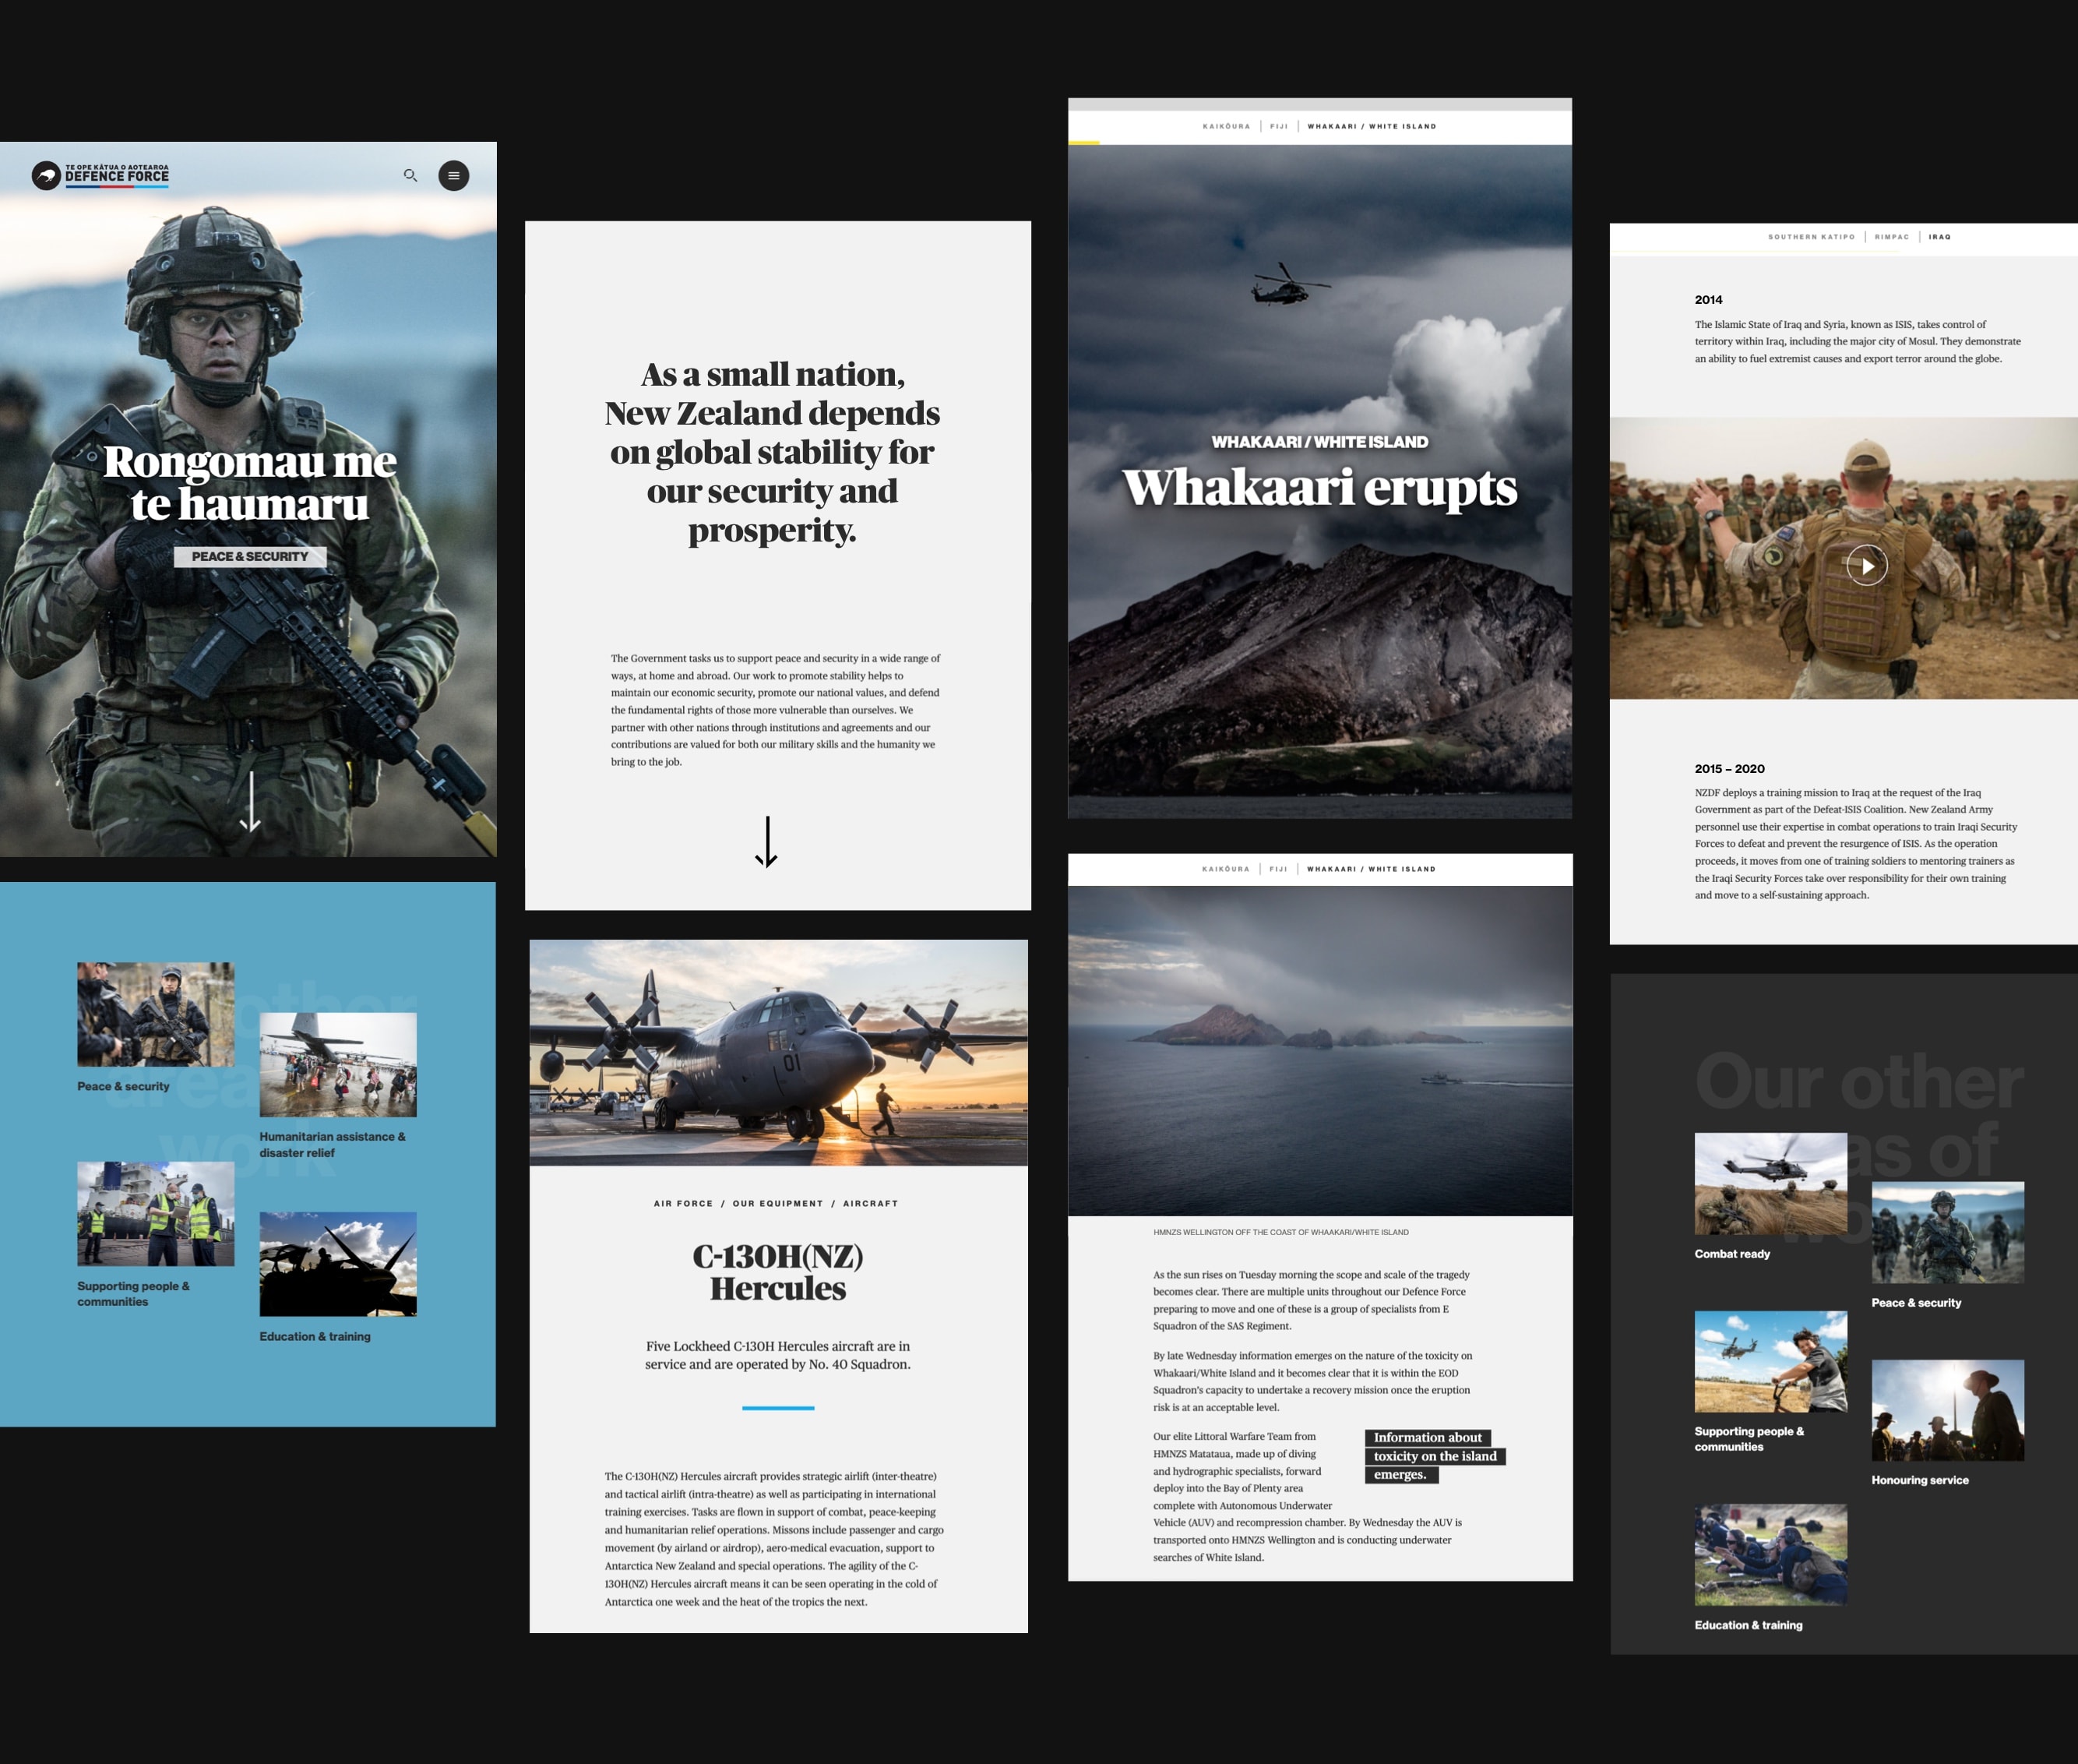This screenshot has height=1764, width=2078.
Task: Open the search magnifier icon
Action: [410, 175]
